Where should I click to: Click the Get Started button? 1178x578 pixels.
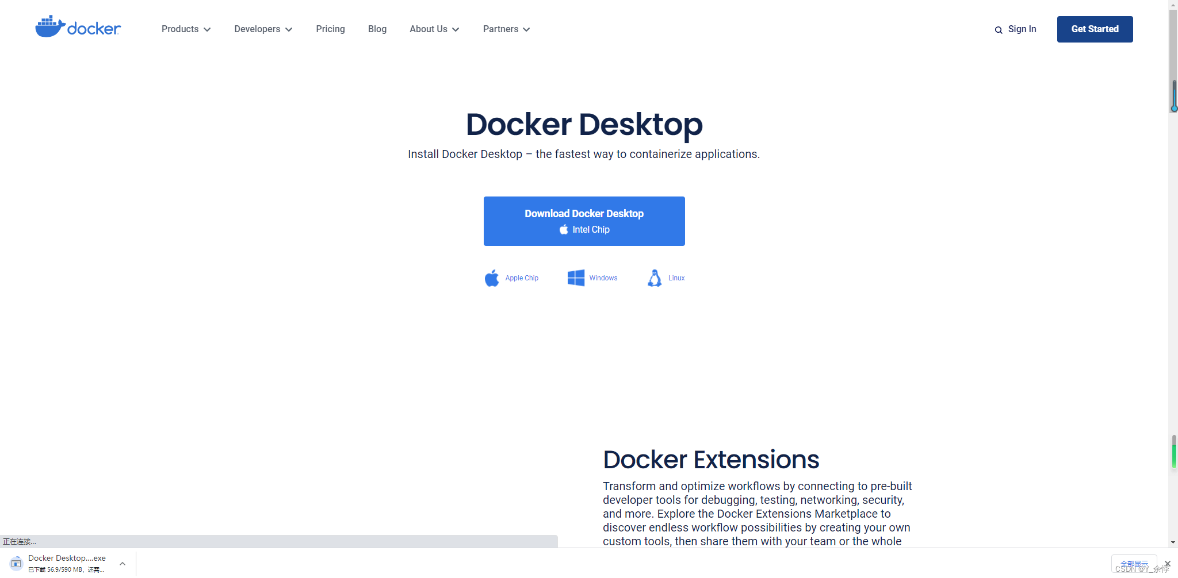point(1094,29)
